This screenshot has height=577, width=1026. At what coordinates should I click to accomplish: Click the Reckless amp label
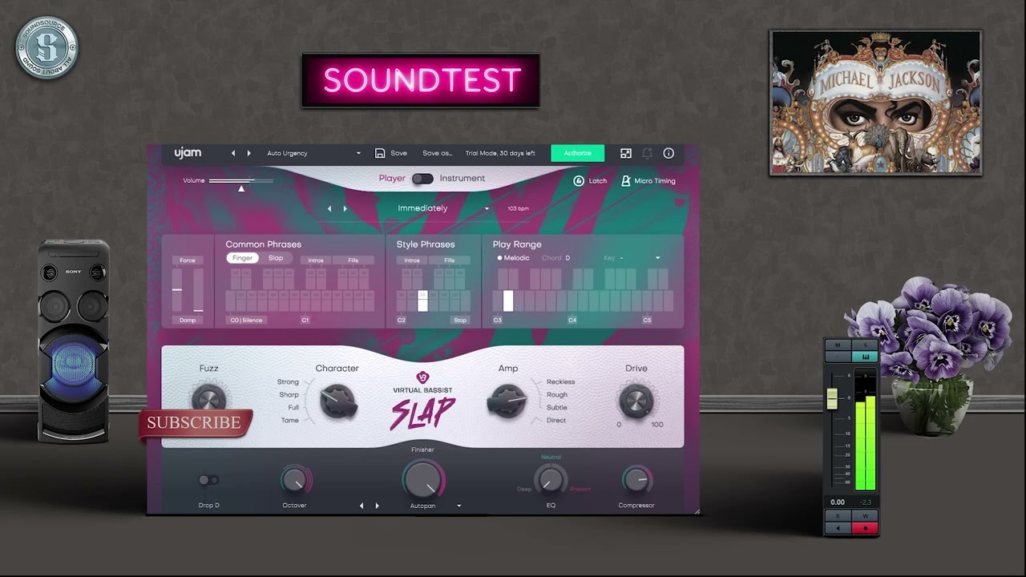(x=560, y=382)
